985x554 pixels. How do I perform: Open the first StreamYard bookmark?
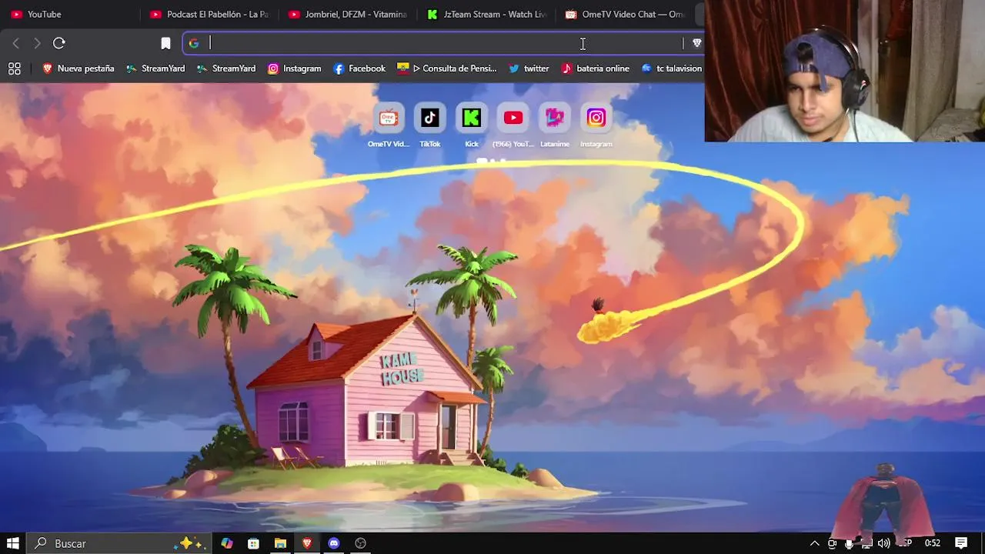[155, 68]
